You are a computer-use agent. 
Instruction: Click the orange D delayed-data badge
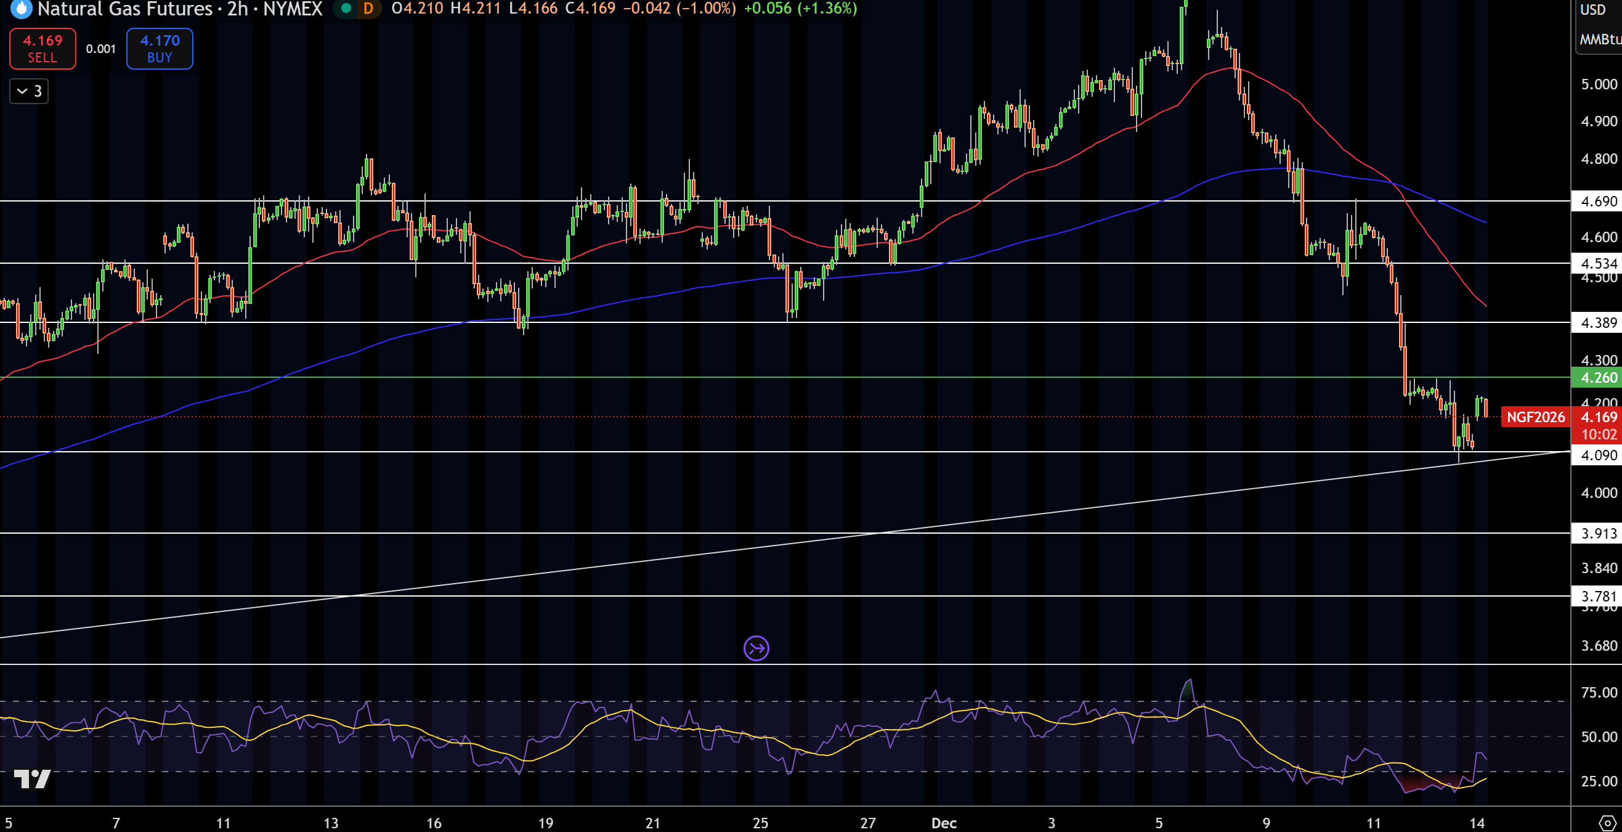368,9
